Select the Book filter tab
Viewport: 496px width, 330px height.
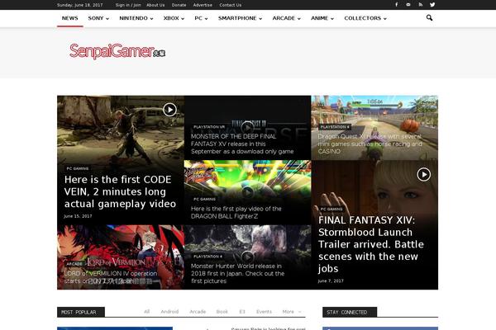pos(222,312)
